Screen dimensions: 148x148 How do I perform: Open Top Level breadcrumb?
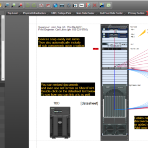coord(13,13)
